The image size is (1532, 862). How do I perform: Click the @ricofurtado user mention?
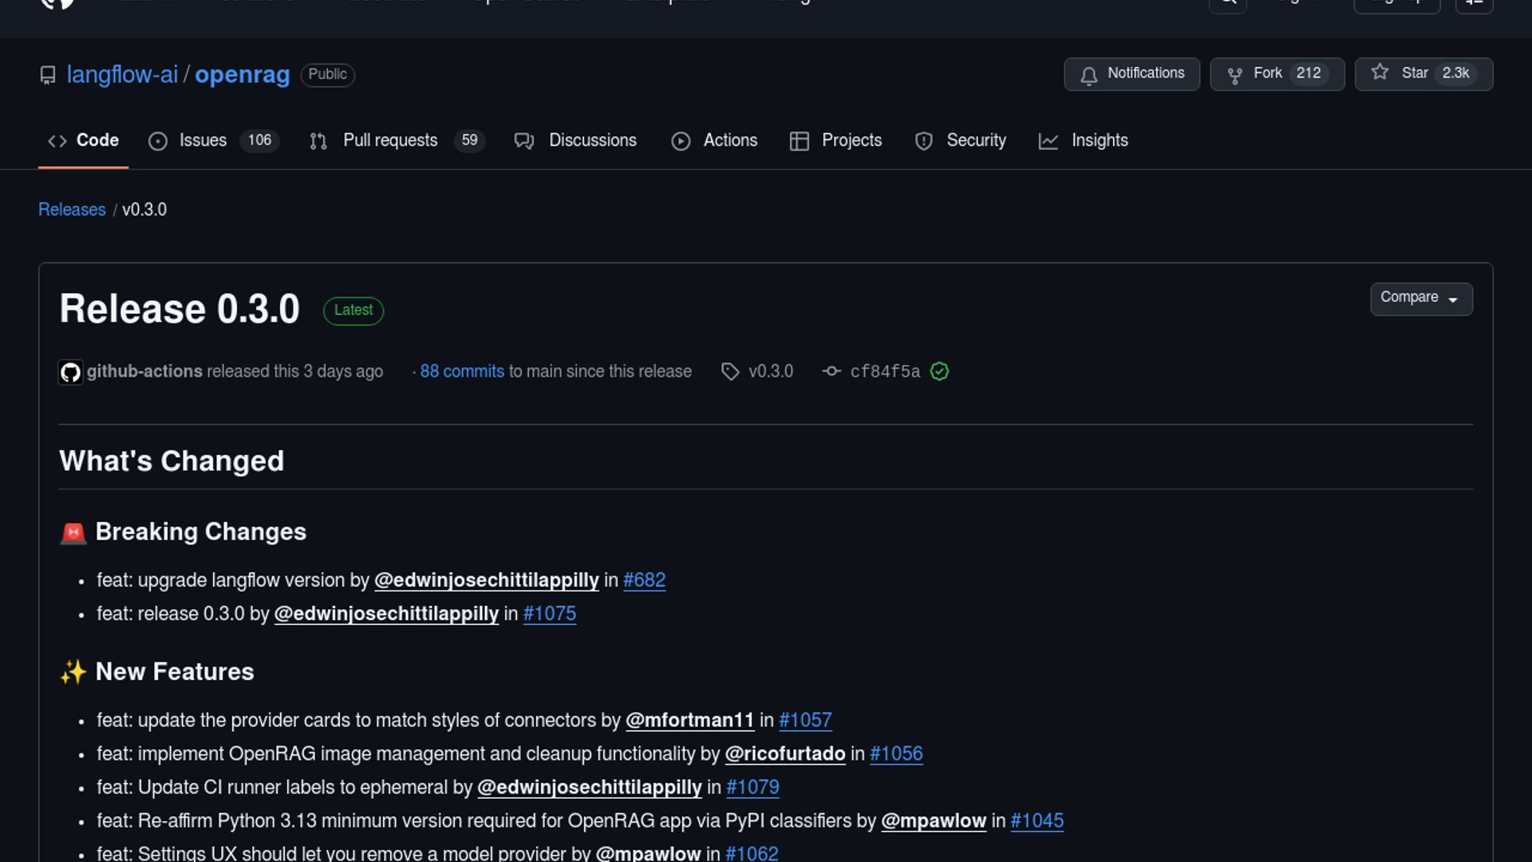tap(784, 754)
